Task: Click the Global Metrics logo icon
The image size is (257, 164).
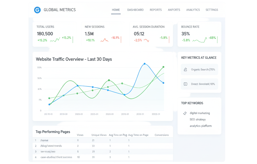Action: pyautogui.click(x=37, y=10)
